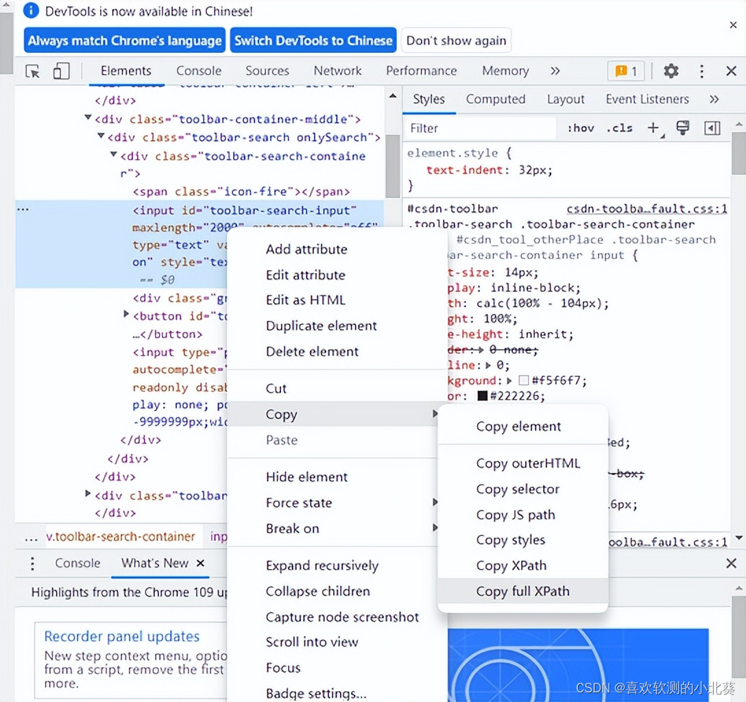The width and height of the screenshot is (746, 702).
Task: Expand the button element tree node
Action: tap(126, 315)
